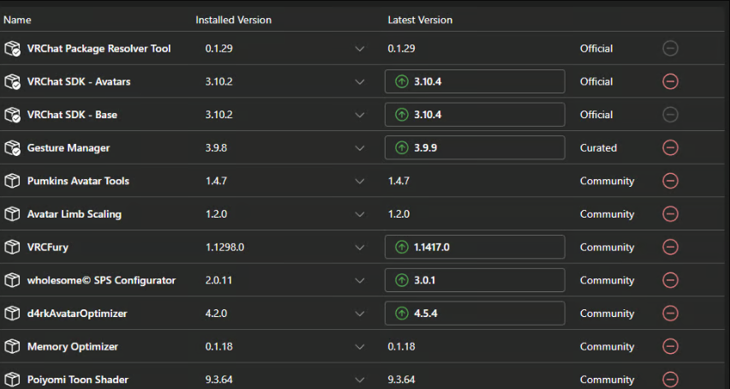Click the Latest Version column header
Viewport: 730px width, 389px height.
(x=420, y=20)
